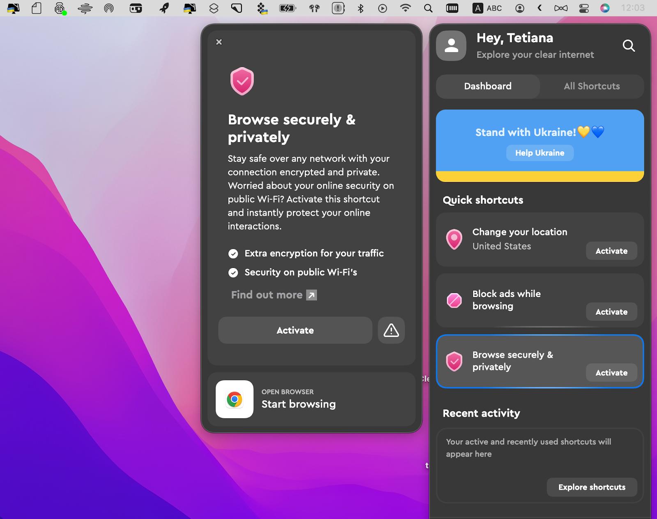
Task: Click the 'Quick shortcuts' heading
Action: click(483, 200)
